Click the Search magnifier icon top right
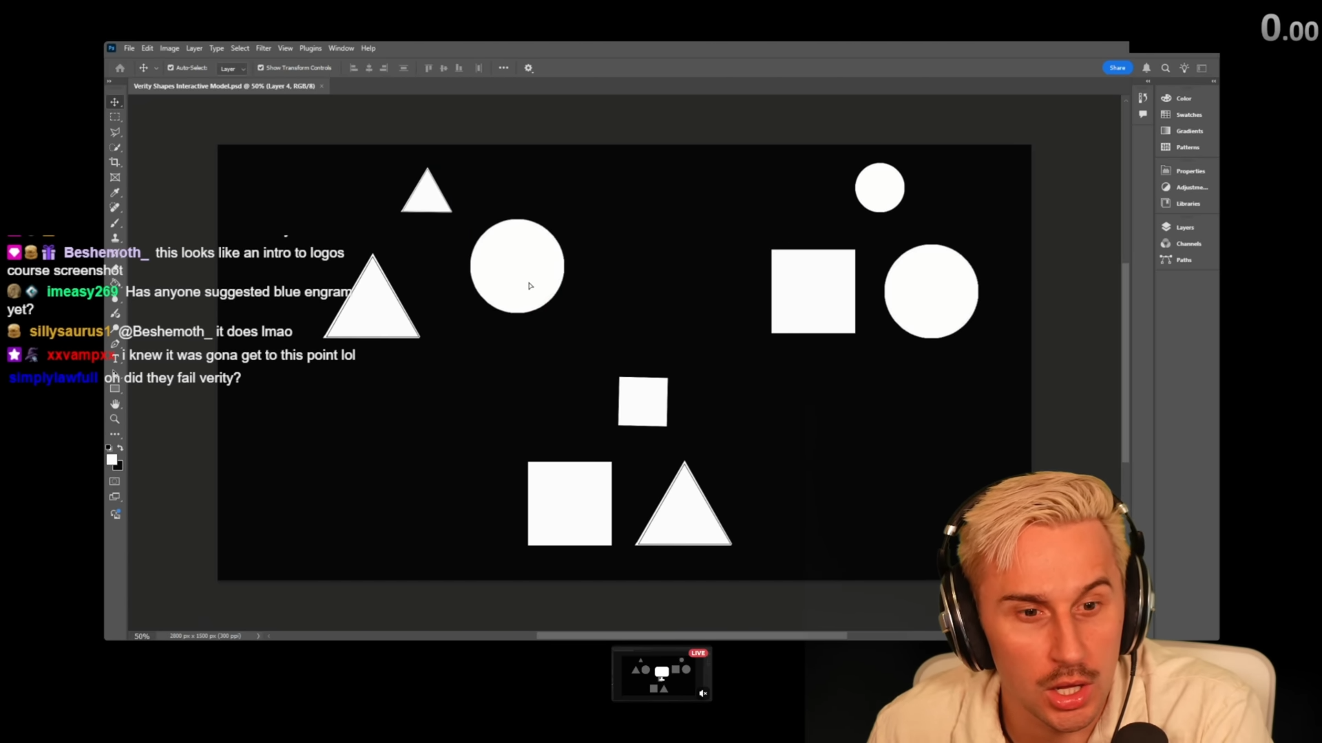 point(1166,68)
